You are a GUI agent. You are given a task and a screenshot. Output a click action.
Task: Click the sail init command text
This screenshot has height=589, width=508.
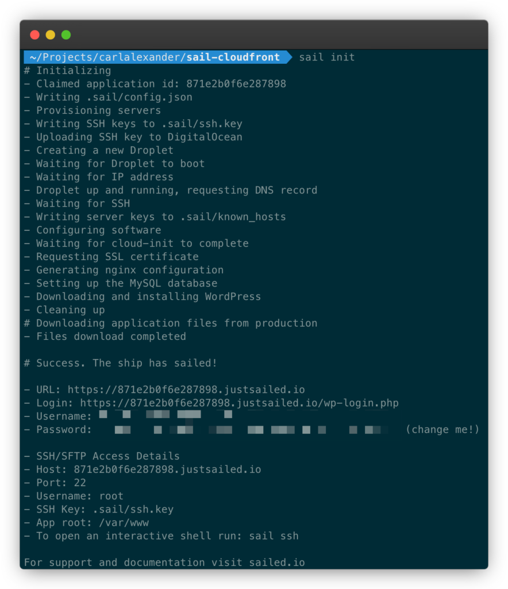click(326, 57)
